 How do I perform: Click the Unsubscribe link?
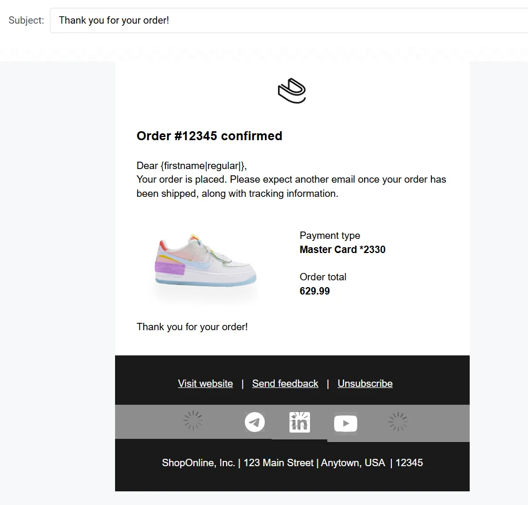click(365, 383)
